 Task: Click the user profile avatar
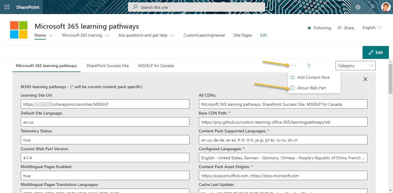(385, 7)
